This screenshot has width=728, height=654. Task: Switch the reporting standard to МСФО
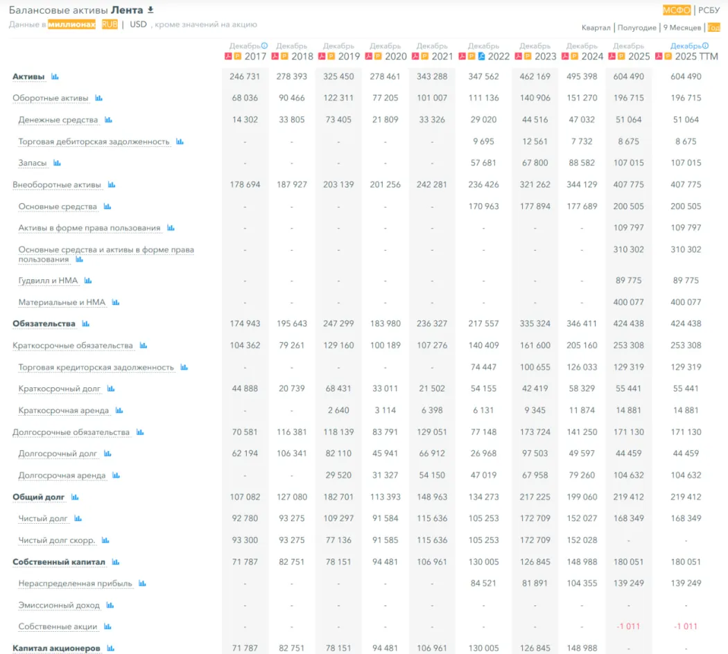(x=676, y=10)
